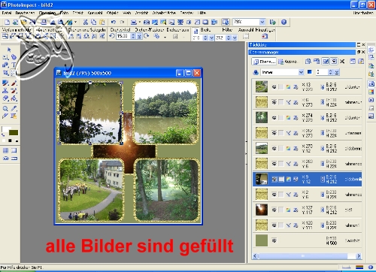This screenshot has width=376, height=272.
Task: Open transparency value dropdown in Ebenenmanager
Action: (337, 72)
